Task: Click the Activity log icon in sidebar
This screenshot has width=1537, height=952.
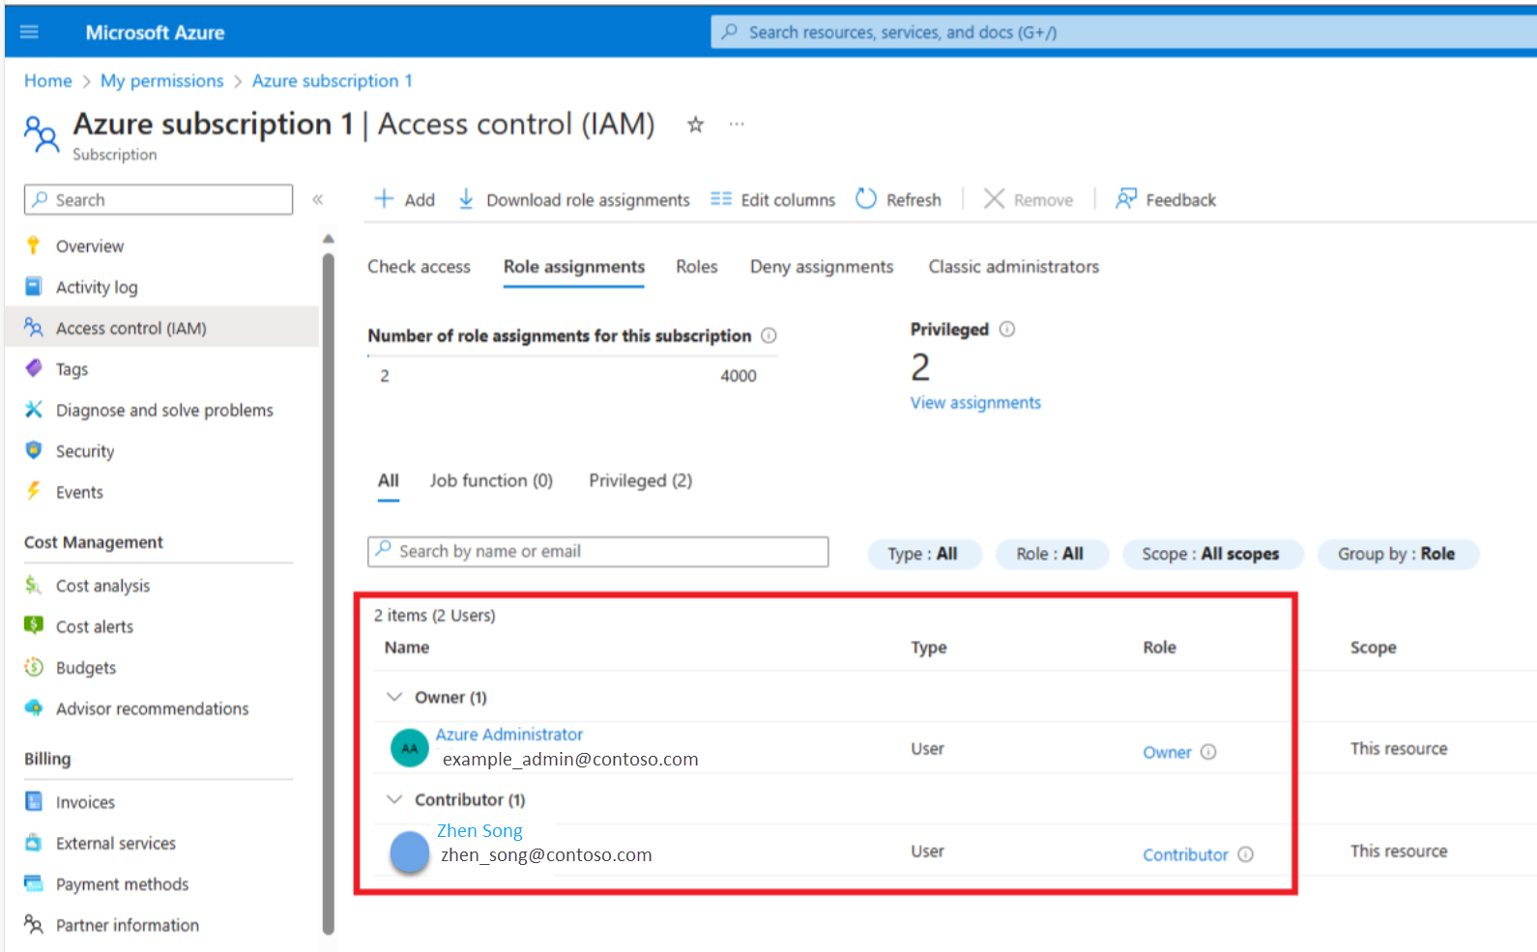Action: pos(34,286)
